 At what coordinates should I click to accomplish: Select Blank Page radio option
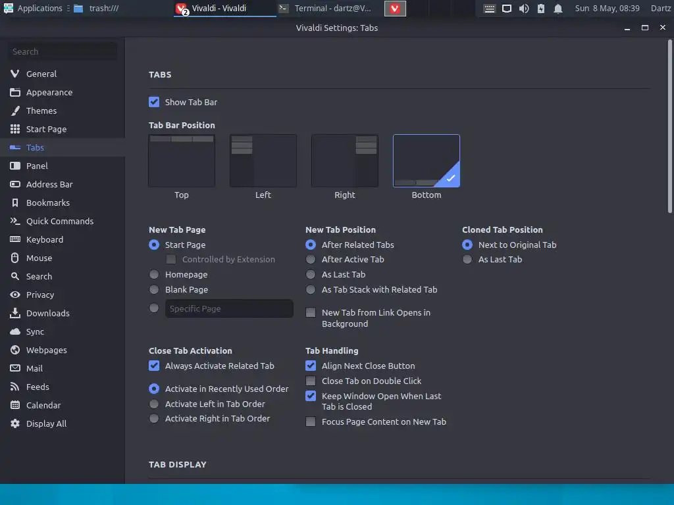coord(154,289)
